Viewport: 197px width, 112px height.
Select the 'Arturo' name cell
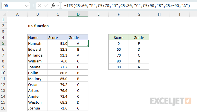point(37,90)
